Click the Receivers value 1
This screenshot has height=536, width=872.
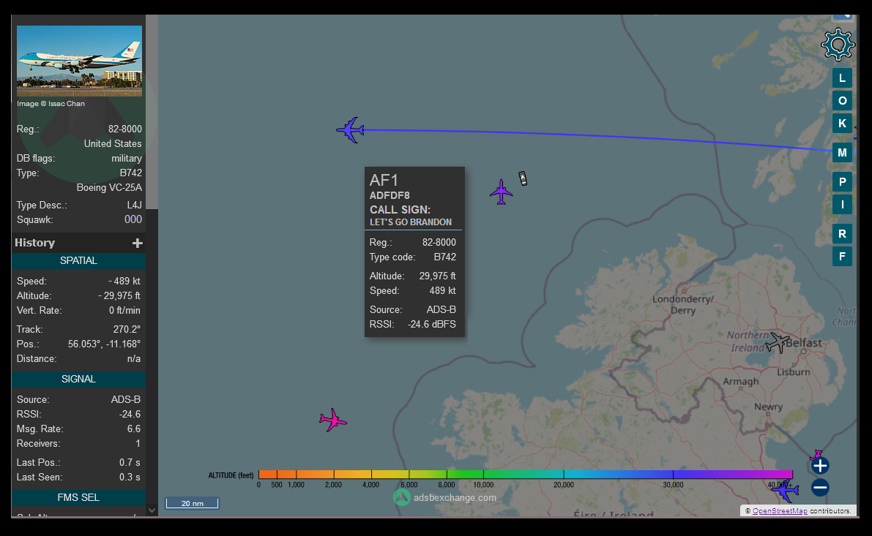tap(138, 444)
